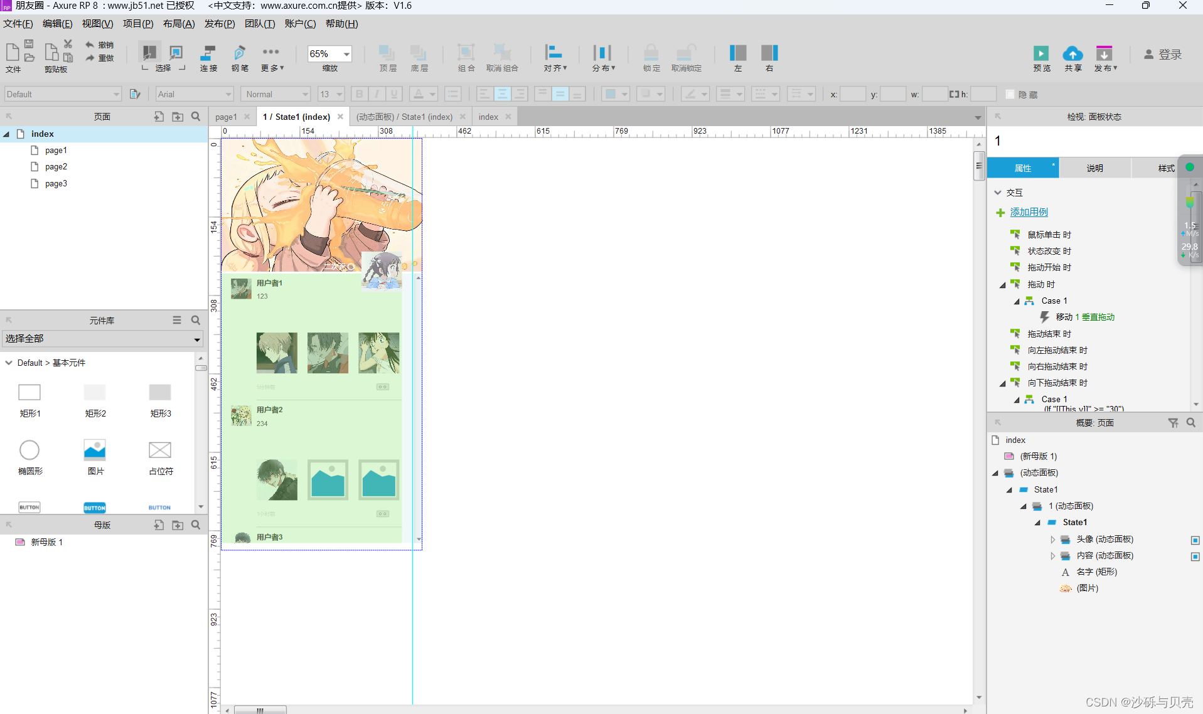Viewport: 1203px width, 714px height.
Task: Toggle the Left (左) panel icon
Action: [x=738, y=53]
